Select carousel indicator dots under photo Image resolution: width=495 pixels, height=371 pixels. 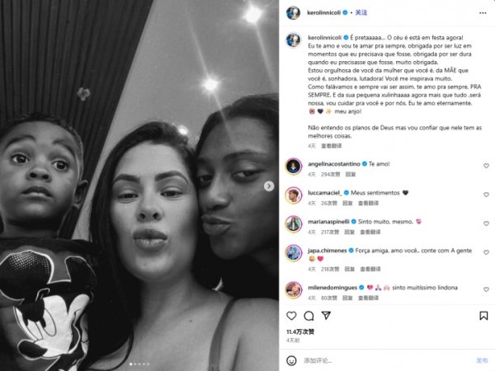[x=139, y=364]
